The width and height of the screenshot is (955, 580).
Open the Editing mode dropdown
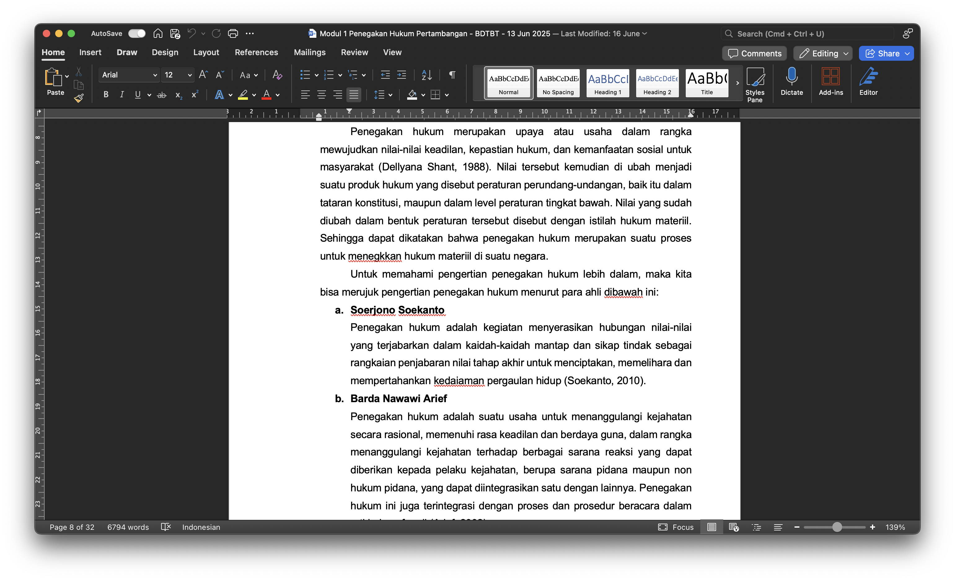click(x=822, y=54)
